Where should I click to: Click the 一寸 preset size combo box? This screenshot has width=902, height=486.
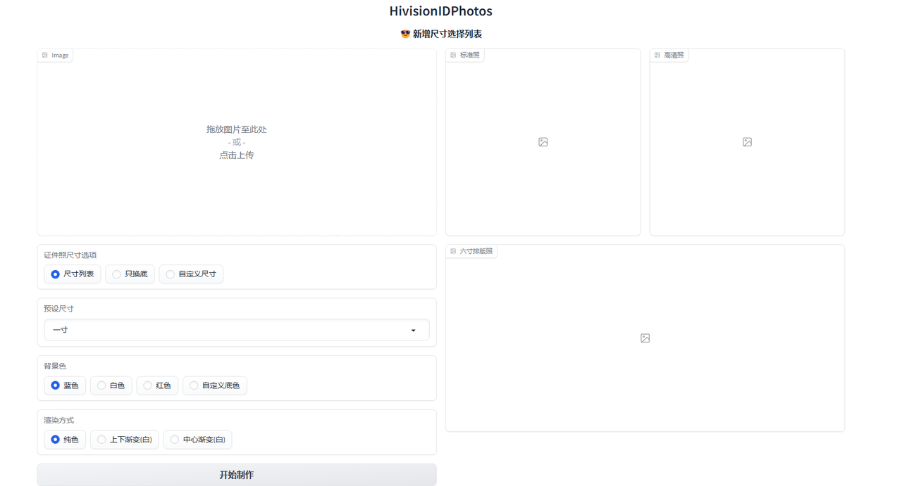coord(225,330)
